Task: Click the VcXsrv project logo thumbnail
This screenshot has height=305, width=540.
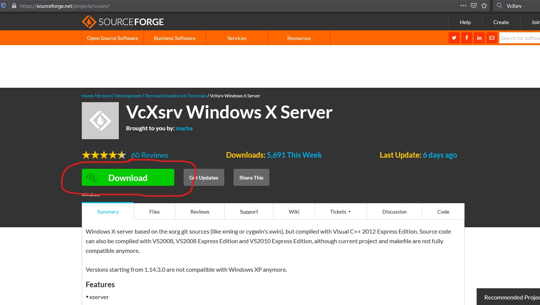Action: point(100,121)
